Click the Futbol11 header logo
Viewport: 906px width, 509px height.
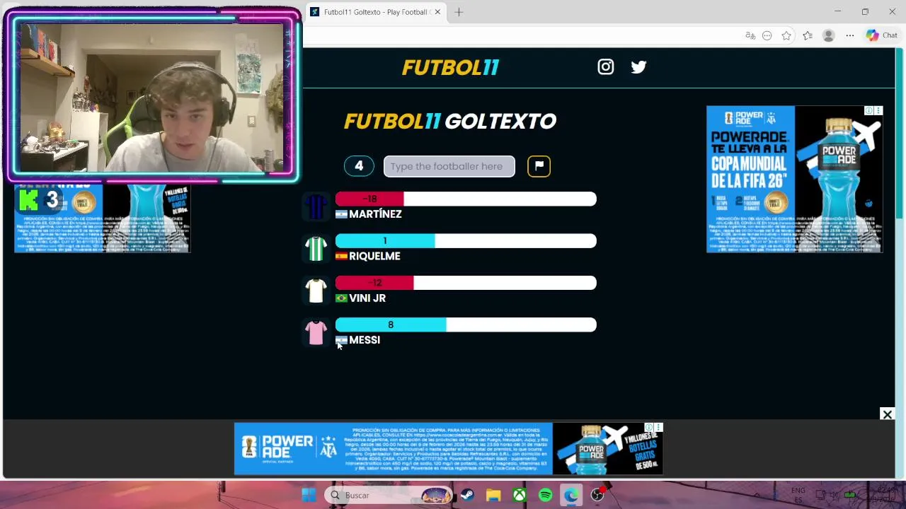(x=450, y=67)
